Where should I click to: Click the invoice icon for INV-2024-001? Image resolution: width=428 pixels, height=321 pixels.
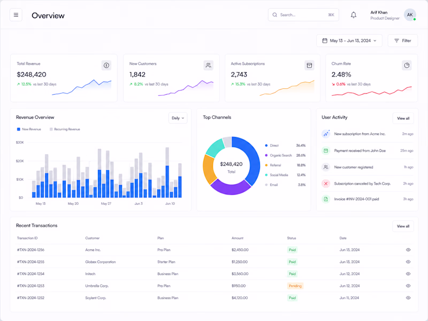coord(326,199)
